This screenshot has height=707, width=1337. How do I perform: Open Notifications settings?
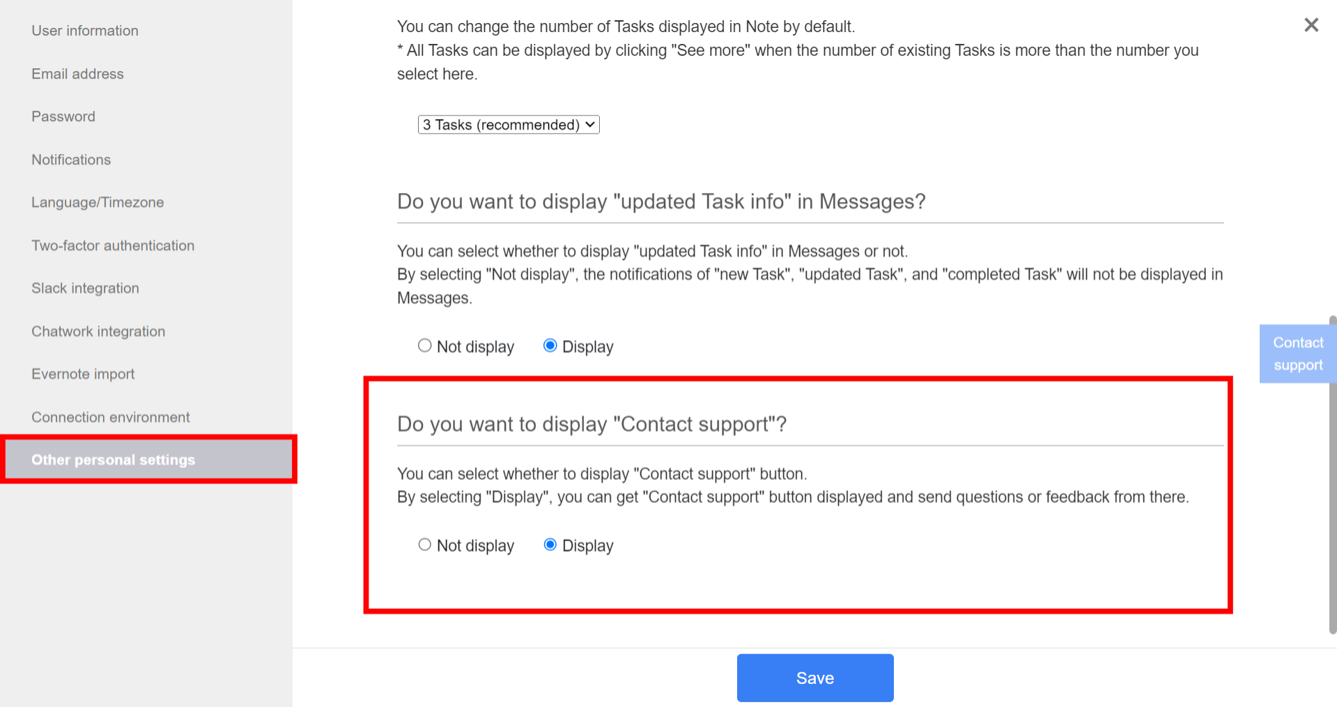pyautogui.click(x=71, y=160)
